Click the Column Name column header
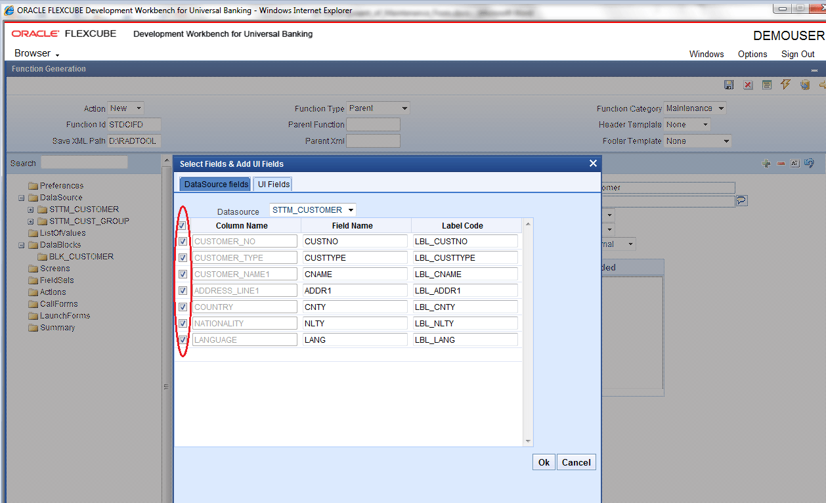The width and height of the screenshot is (826, 503). [242, 226]
